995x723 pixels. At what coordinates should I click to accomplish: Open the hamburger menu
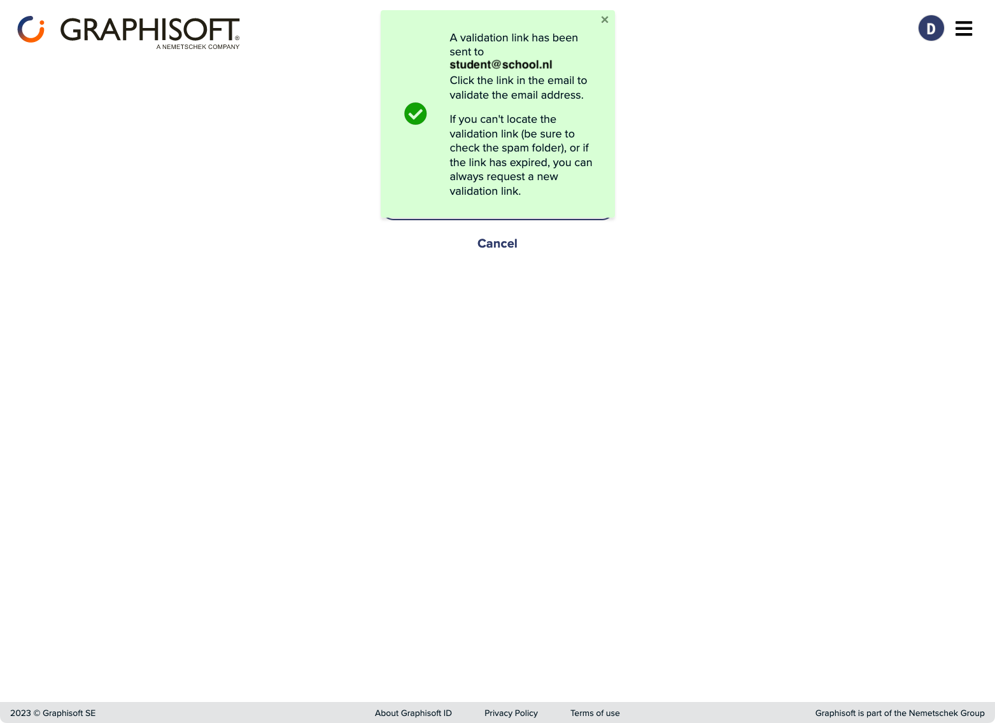(x=964, y=29)
